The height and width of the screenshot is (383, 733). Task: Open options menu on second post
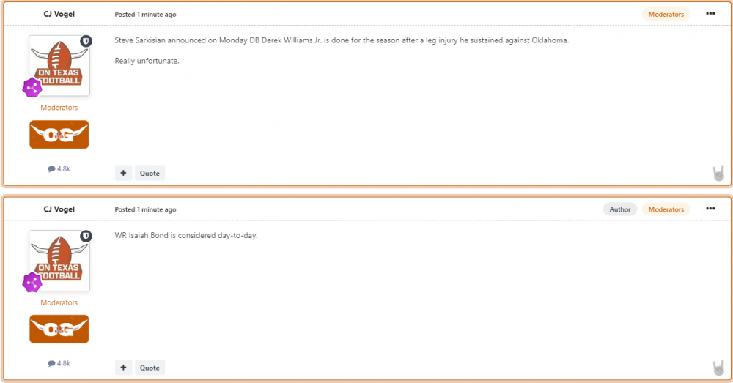(710, 209)
